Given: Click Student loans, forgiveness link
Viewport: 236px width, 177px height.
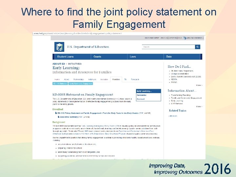Looking at the screenshot, I should [x=182, y=71].
